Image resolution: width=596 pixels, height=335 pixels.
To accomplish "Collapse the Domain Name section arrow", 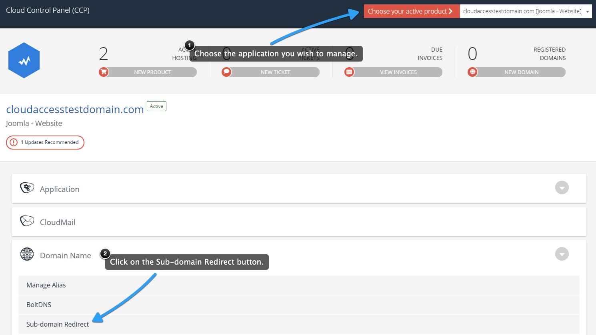I will click(562, 254).
